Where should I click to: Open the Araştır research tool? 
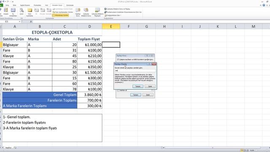coord(6,12)
